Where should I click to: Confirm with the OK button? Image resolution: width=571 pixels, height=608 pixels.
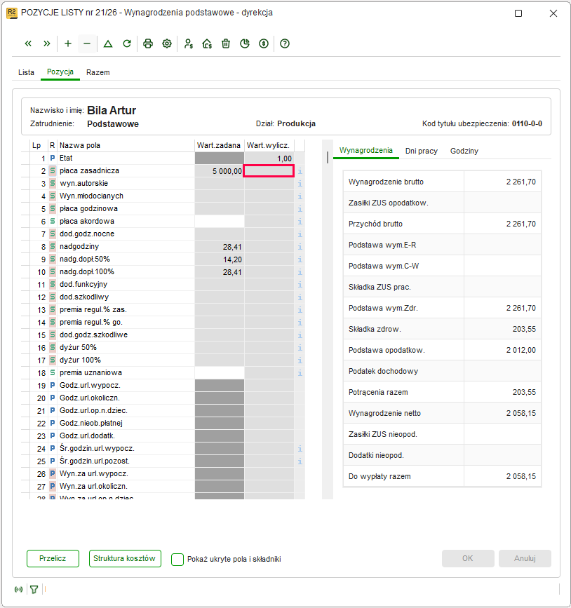coord(468,558)
